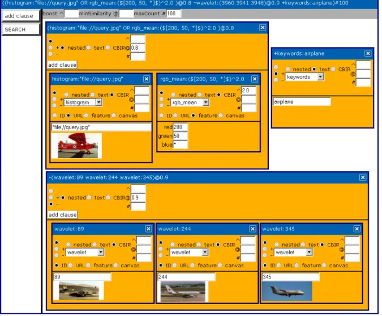Click add clause inside the histogram OR rgb_mean panel

coord(62,65)
